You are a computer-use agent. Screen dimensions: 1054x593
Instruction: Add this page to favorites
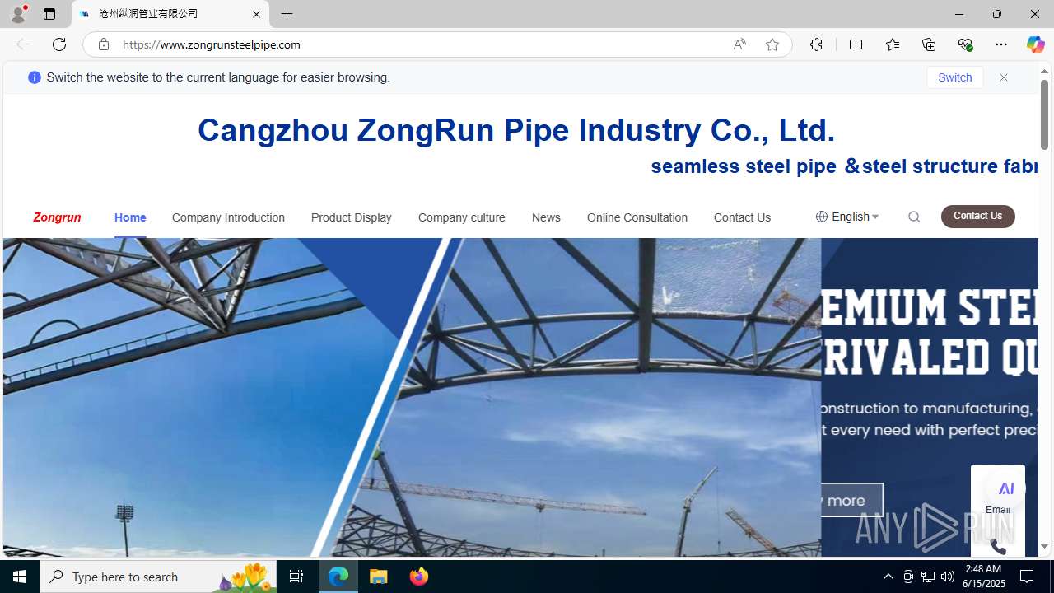point(772,44)
